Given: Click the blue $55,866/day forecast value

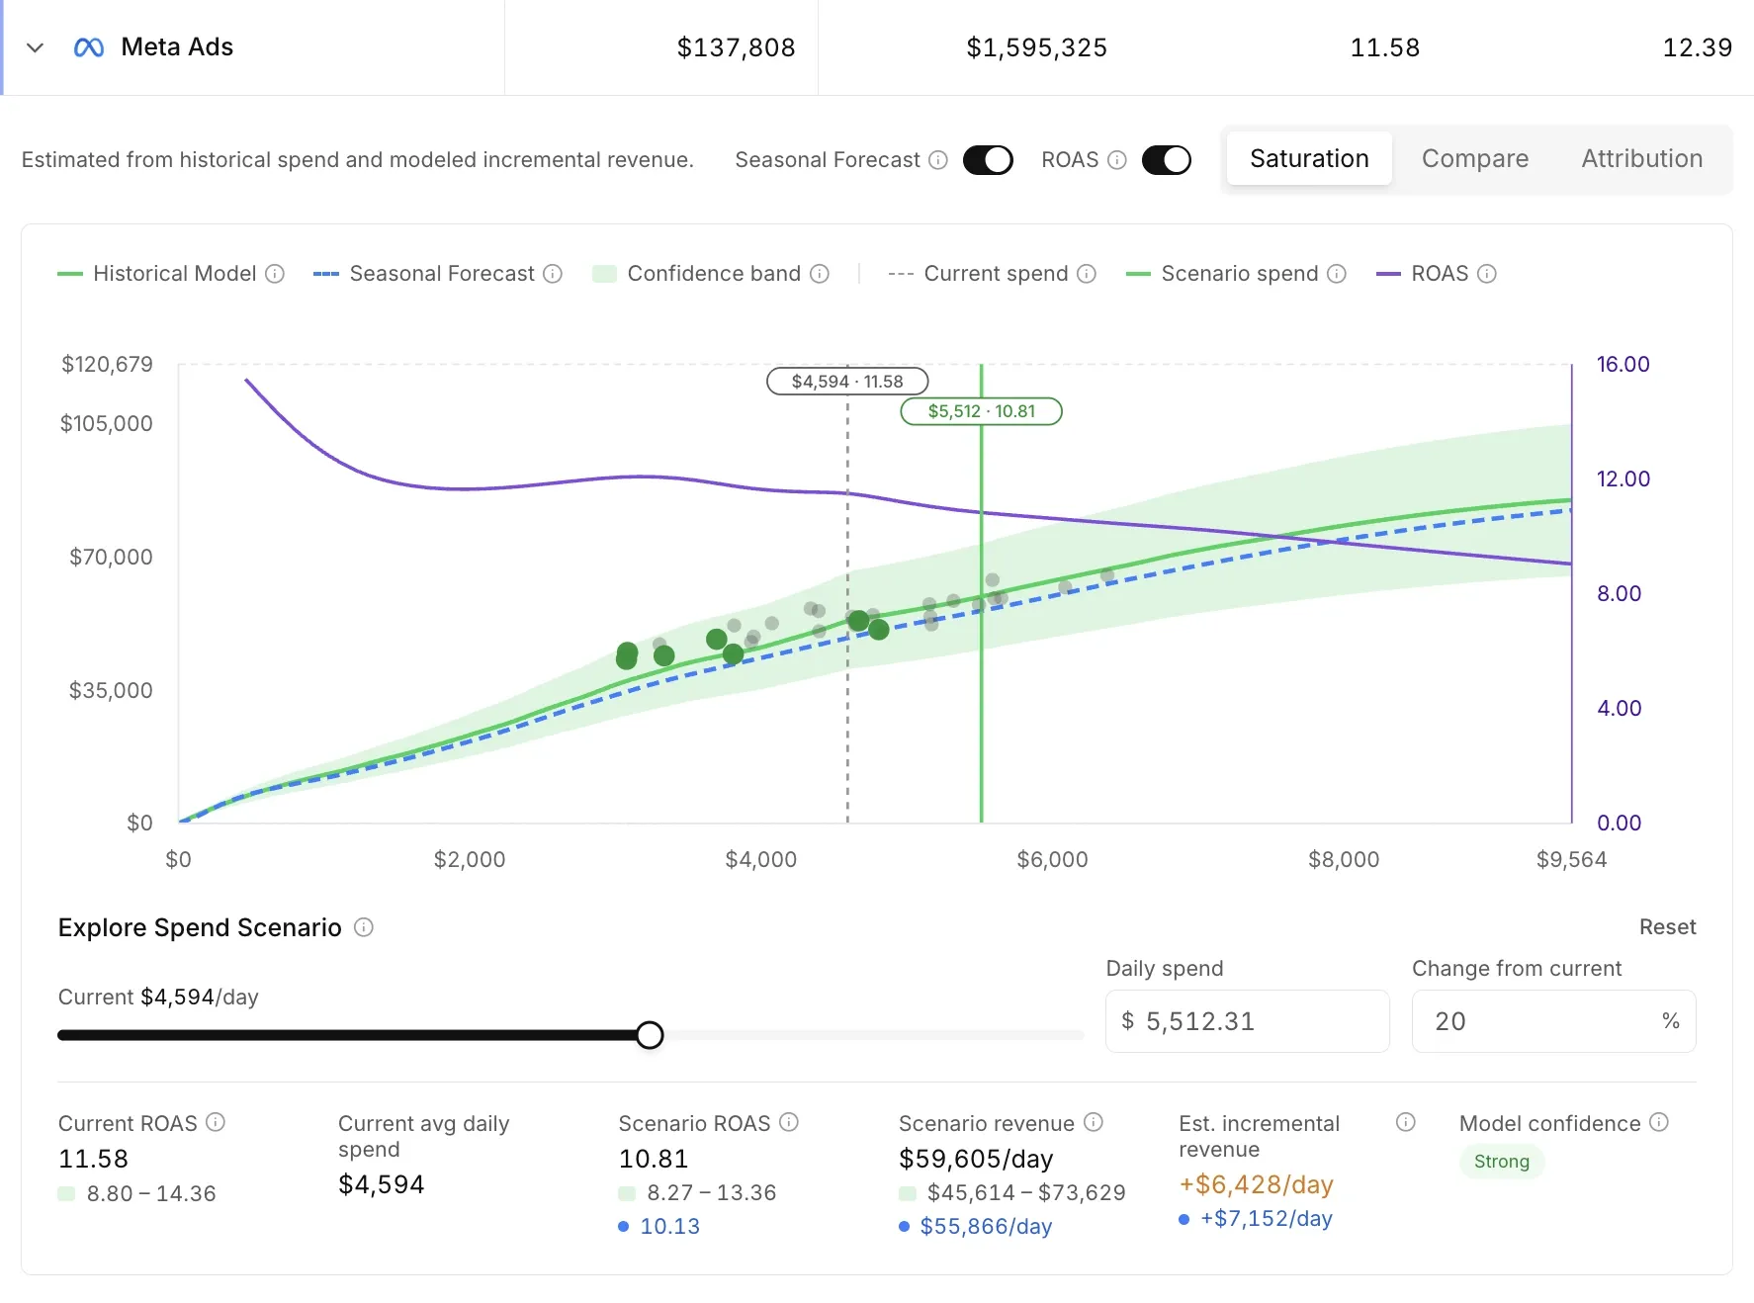Looking at the screenshot, I should point(986,1227).
